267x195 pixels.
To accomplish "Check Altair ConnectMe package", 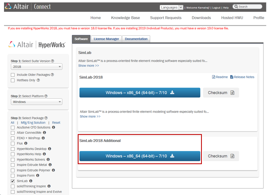I will [x=13, y=133].
